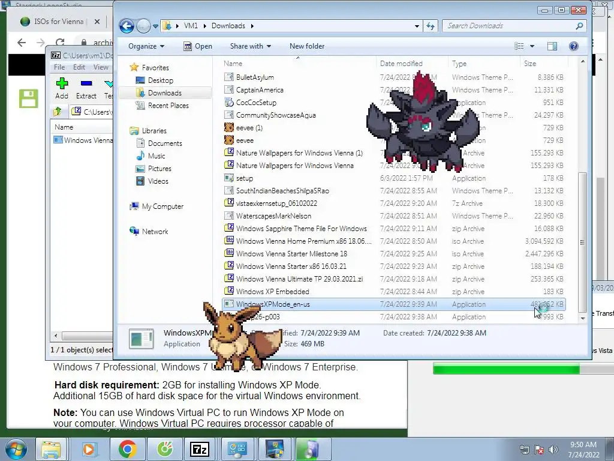The width and height of the screenshot is (614, 461).
Task: Click Open in the Explorer toolbar
Action: 198,46
